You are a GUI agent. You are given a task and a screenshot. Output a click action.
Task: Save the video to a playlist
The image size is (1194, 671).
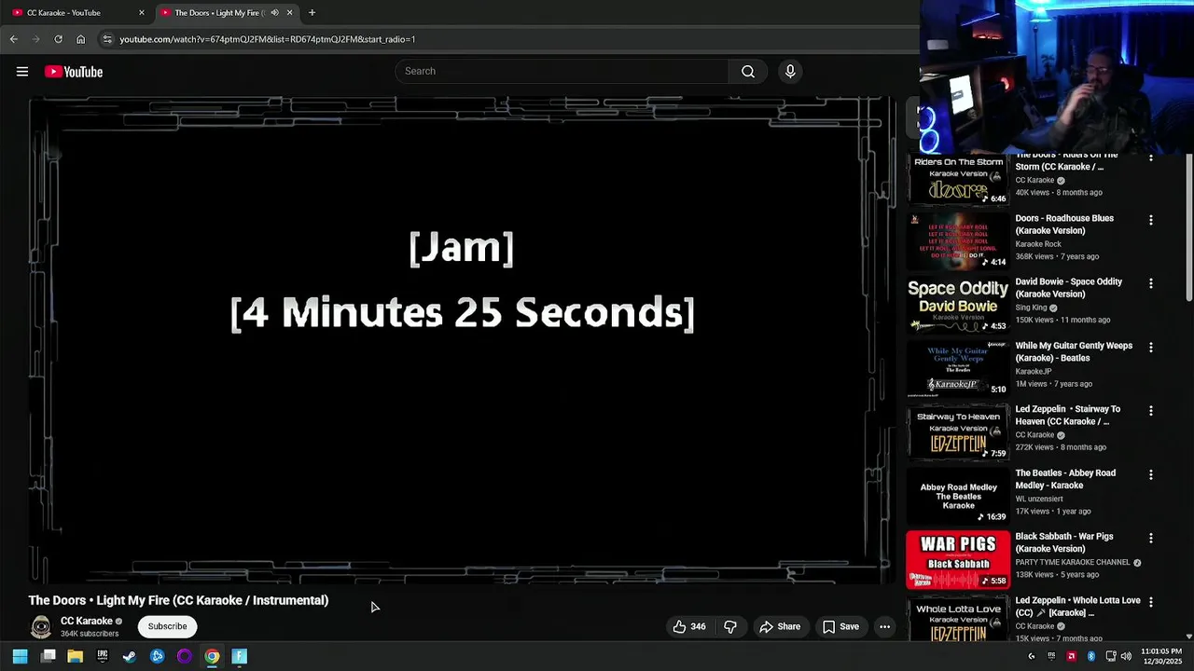840,627
